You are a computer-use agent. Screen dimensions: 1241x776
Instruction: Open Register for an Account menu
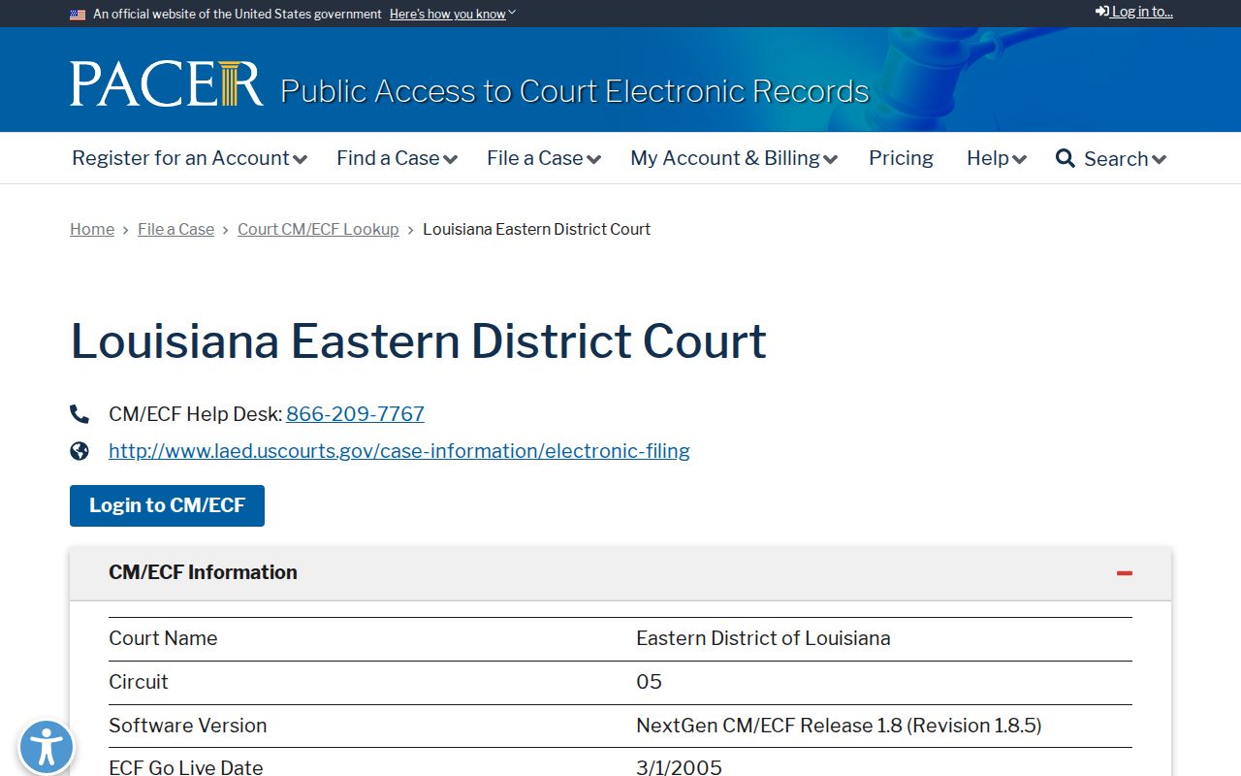coord(189,158)
